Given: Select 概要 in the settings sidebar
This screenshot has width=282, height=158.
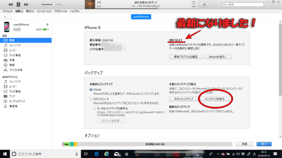Looking at the screenshot, I should pyautogui.click(x=26, y=40).
